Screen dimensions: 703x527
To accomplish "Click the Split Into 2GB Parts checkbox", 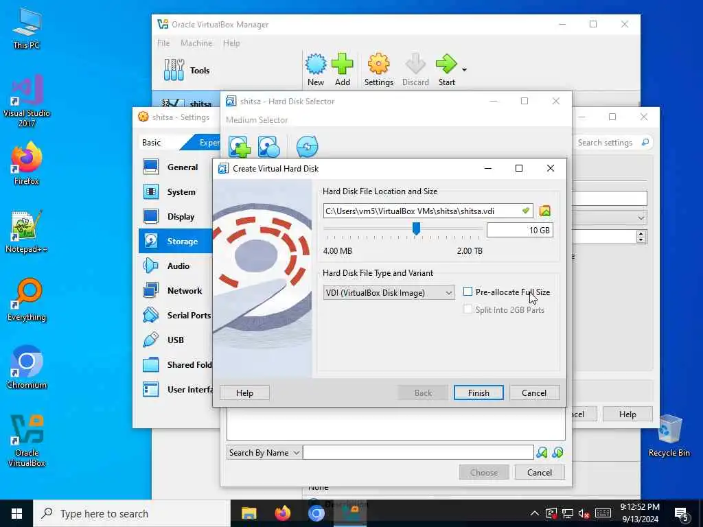I will click(468, 309).
